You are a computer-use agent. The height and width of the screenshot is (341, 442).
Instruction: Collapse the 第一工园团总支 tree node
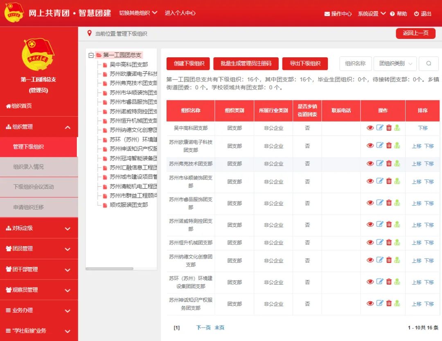pos(91,55)
